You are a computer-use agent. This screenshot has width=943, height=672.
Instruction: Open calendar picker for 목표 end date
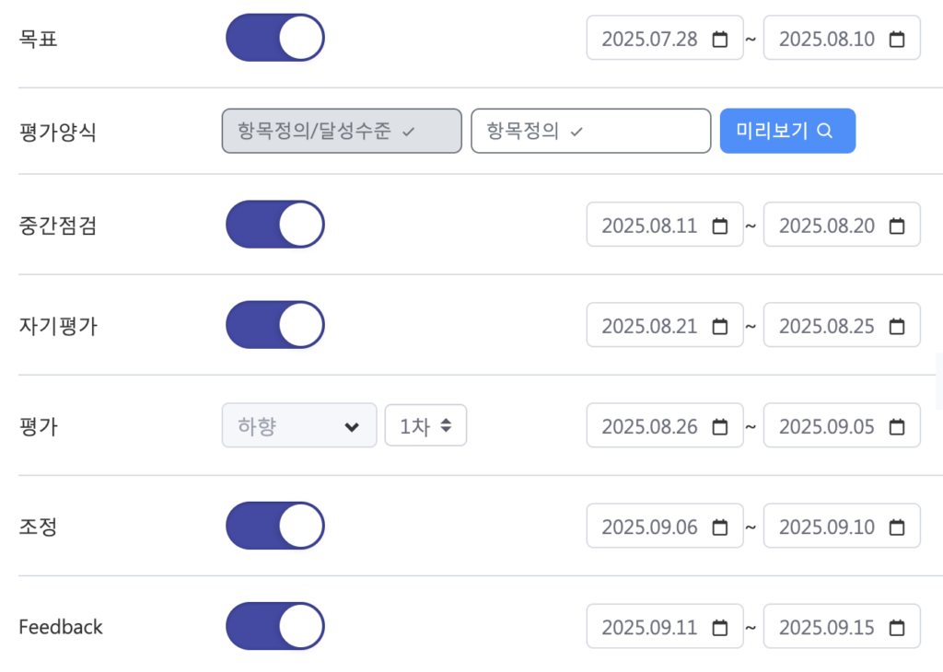pyautogui.click(x=897, y=40)
